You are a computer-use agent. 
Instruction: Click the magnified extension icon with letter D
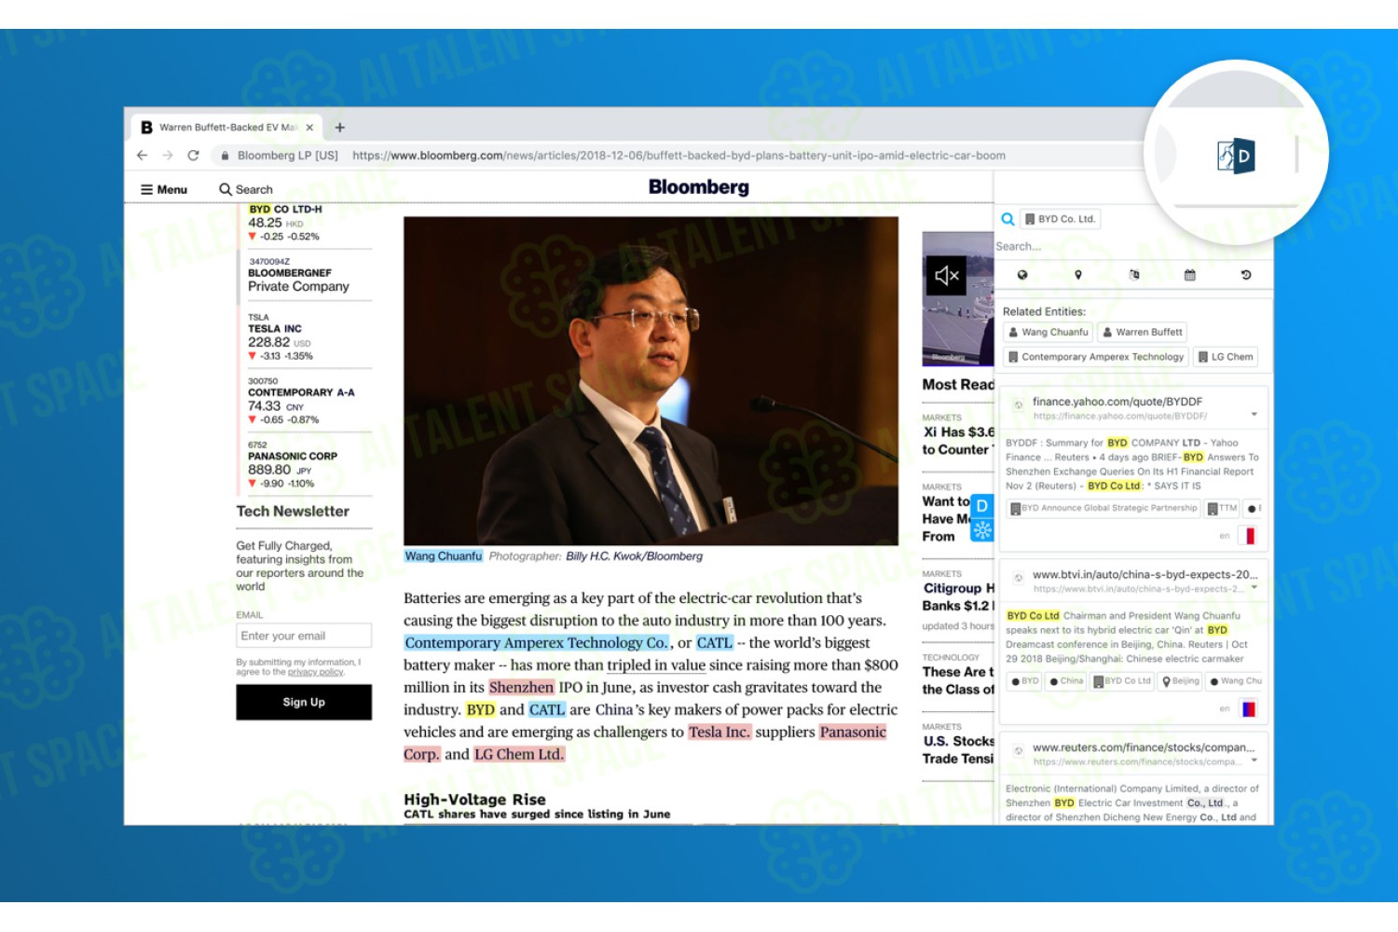coord(1236,156)
